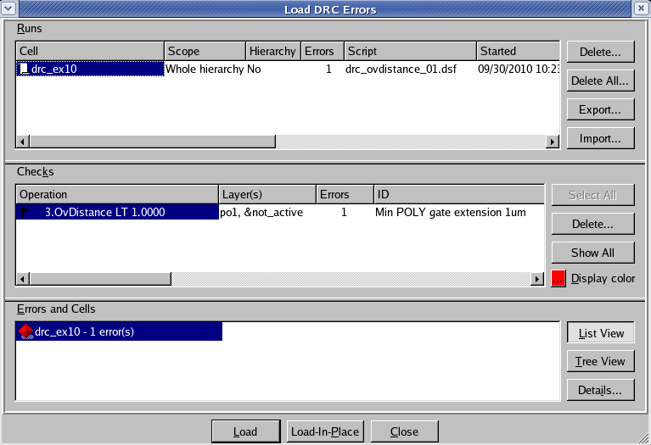
Task: Sort runs by the Cell column header
Action: point(89,51)
